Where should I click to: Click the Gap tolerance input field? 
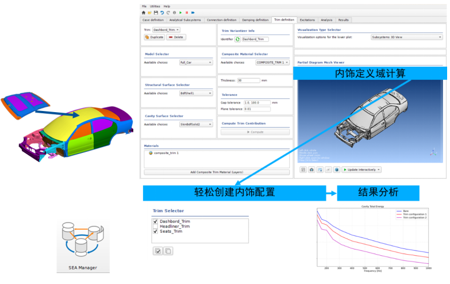257,103
